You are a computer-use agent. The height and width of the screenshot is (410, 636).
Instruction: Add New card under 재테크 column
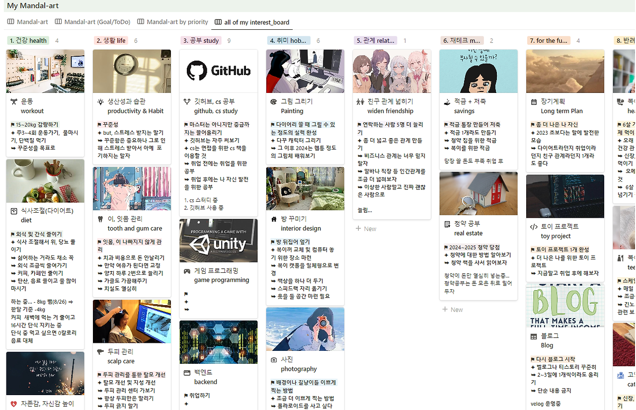pos(453,310)
